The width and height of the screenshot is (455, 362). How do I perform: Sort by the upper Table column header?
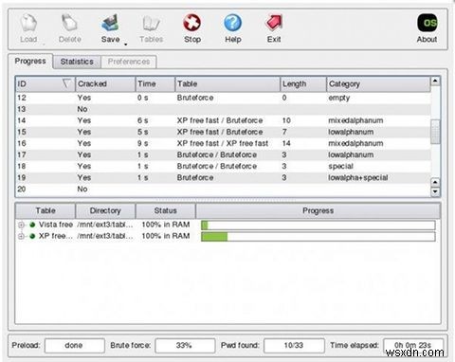pyautogui.click(x=227, y=84)
